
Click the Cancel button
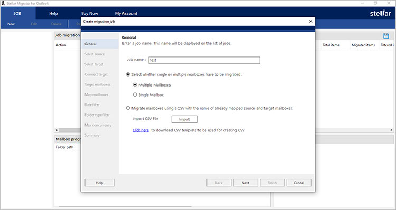tap(299, 183)
